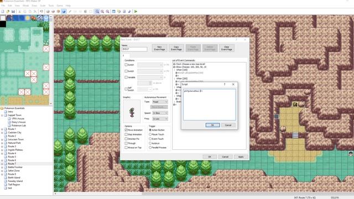This screenshot has height=199, width=354.
Task: Click the green Playtest arrow icon
Action: click(136, 11)
